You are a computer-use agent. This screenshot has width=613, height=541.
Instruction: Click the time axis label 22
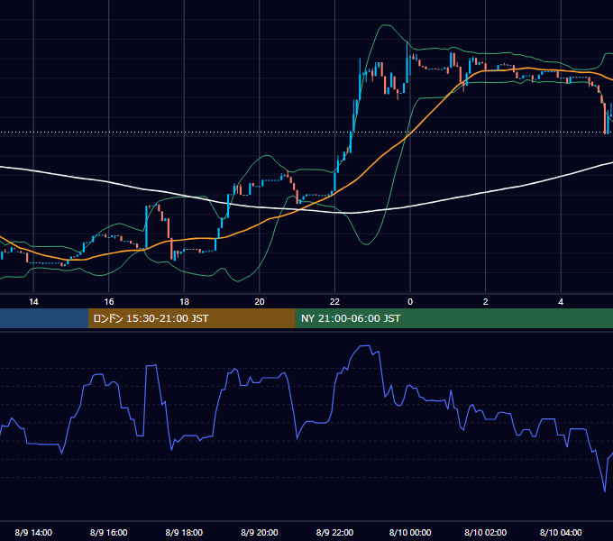[x=334, y=302]
